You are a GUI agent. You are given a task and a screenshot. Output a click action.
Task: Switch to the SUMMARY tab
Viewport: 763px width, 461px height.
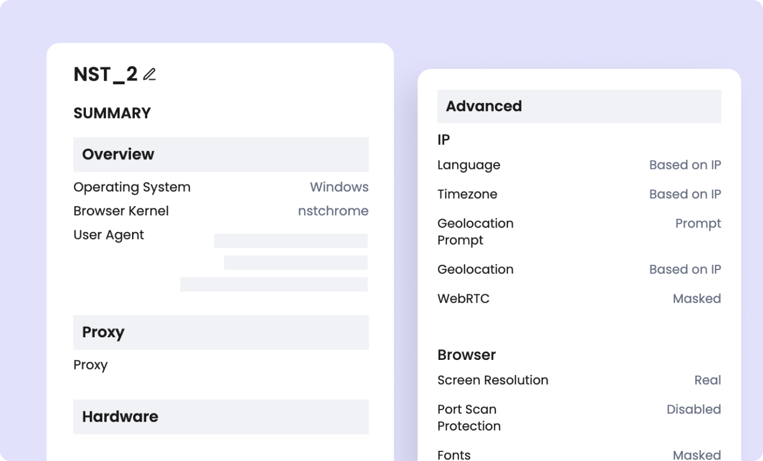pyautogui.click(x=111, y=113)
